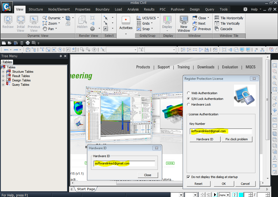Click the Key Number input field
278x197 pixels.
click(221, 131)
